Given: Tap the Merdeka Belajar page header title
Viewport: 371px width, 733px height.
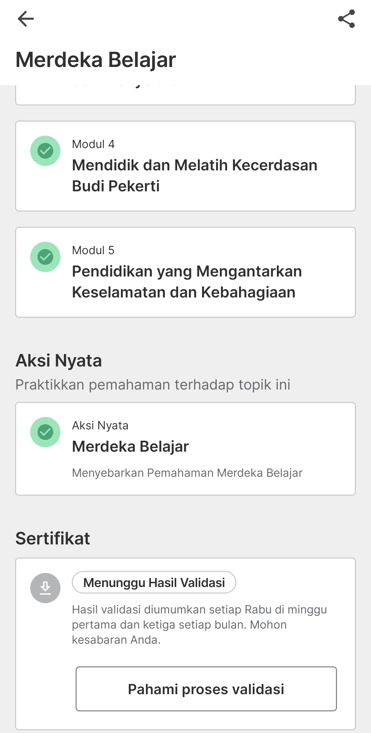Looking at the screenshot, I should click(x=96, y=60).
